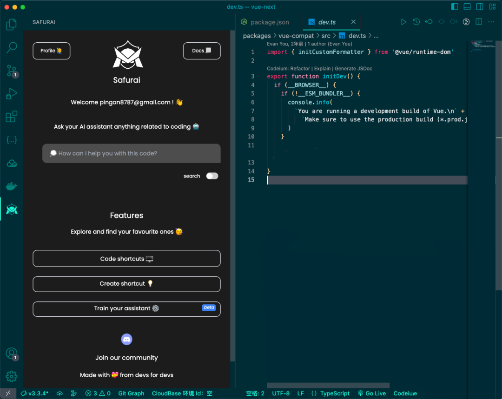Image resolution: width=502 pixels, height=399 pixels.
Task: Click the Go Live status bar button
Action: (x=372, y=393)
